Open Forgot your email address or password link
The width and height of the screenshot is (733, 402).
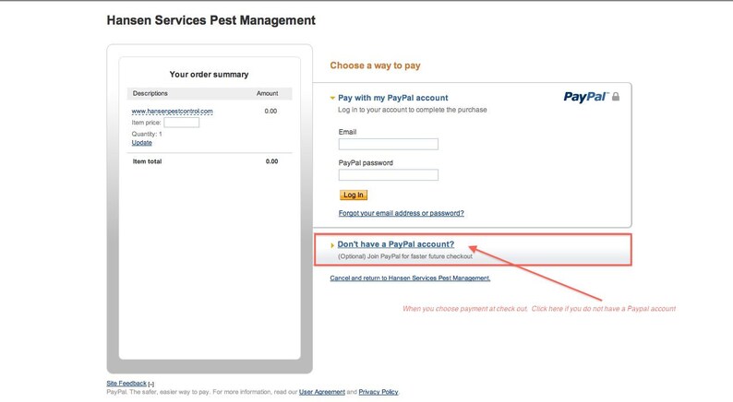pyautogui.click(x=401, y=213)
